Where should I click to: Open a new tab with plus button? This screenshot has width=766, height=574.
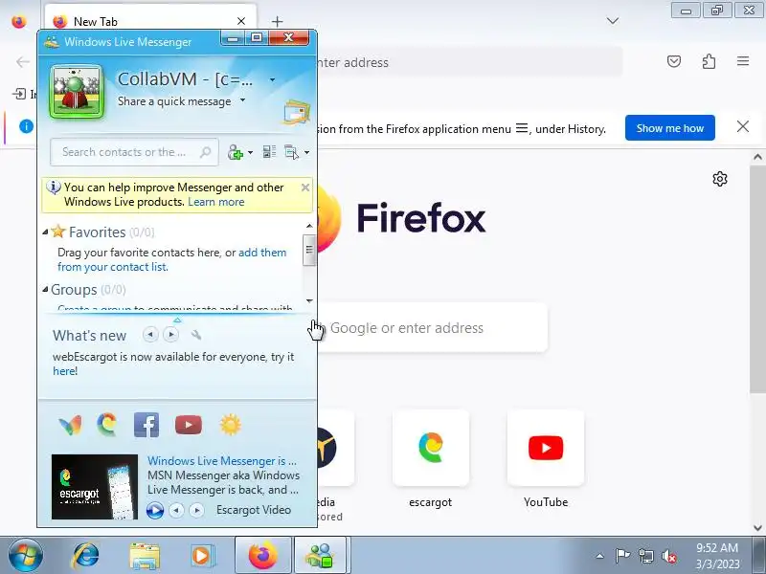coord(277,21)
